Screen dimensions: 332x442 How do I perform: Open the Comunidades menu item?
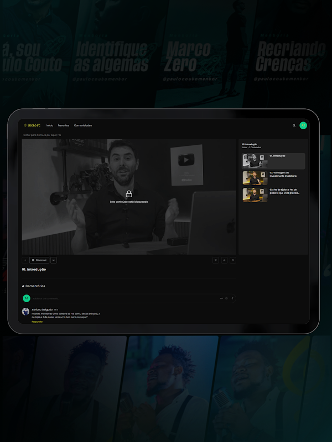82,125
